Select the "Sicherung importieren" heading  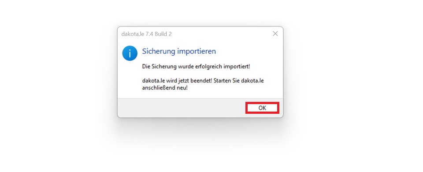(179, 51)
